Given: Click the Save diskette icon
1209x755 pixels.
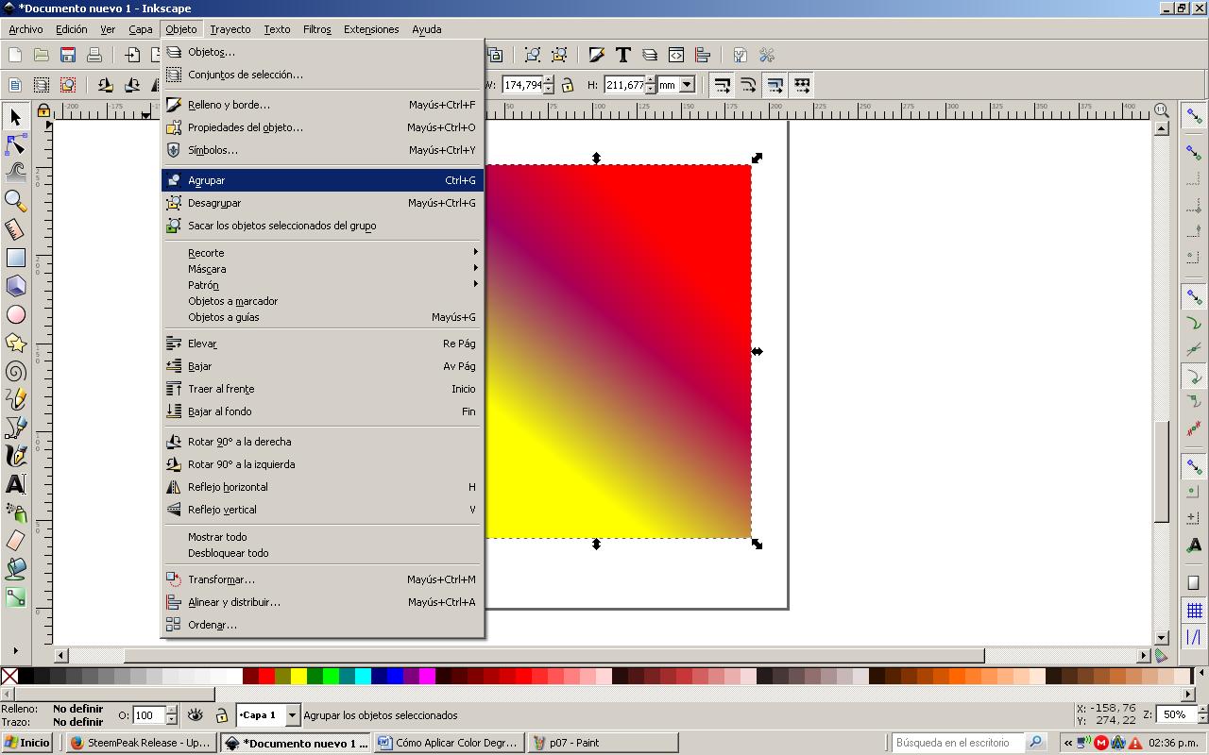Looking at the screenshot, I should (x=67, y=56).
